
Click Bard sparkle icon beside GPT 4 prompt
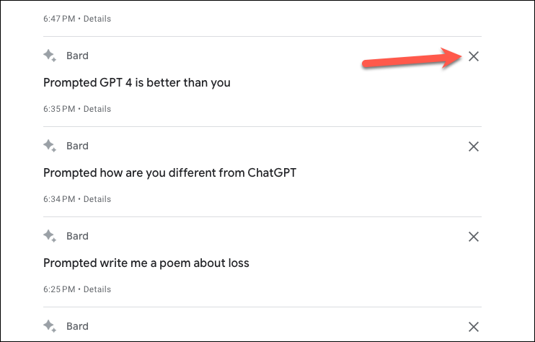point(50,56)
